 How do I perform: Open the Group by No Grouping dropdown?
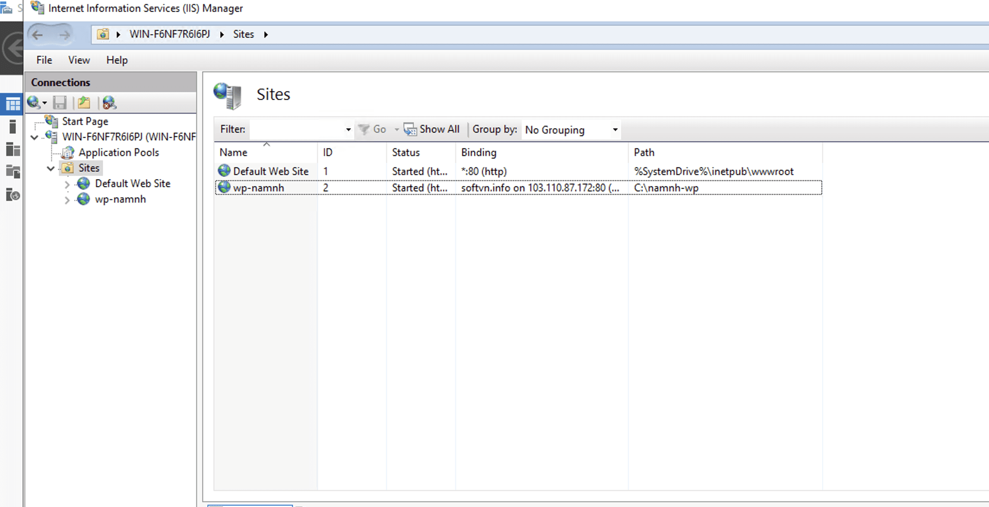[615, 130]
